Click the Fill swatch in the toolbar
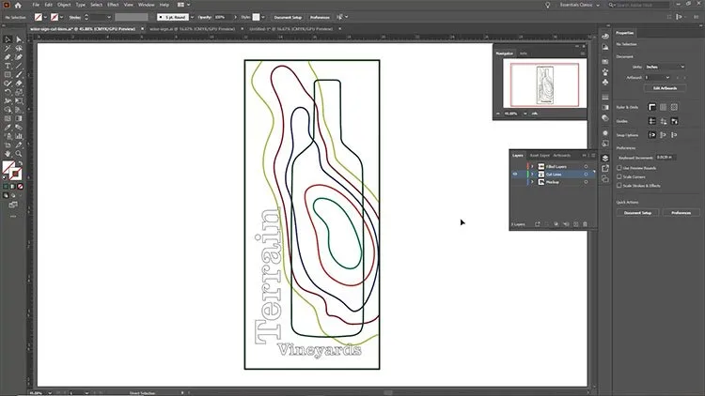The height and width of the screenshot is (396, 705). point(8,167)
